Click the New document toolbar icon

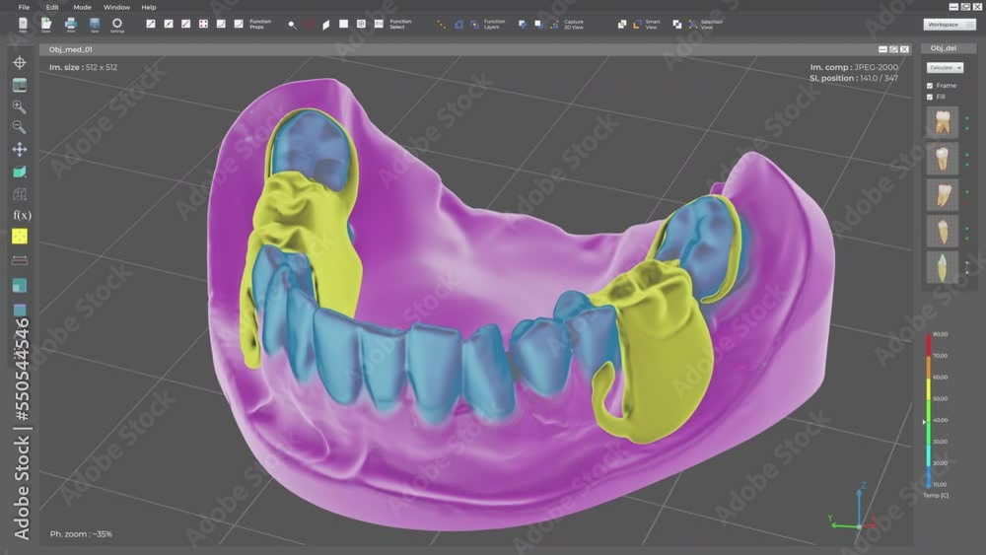point(23,25)
